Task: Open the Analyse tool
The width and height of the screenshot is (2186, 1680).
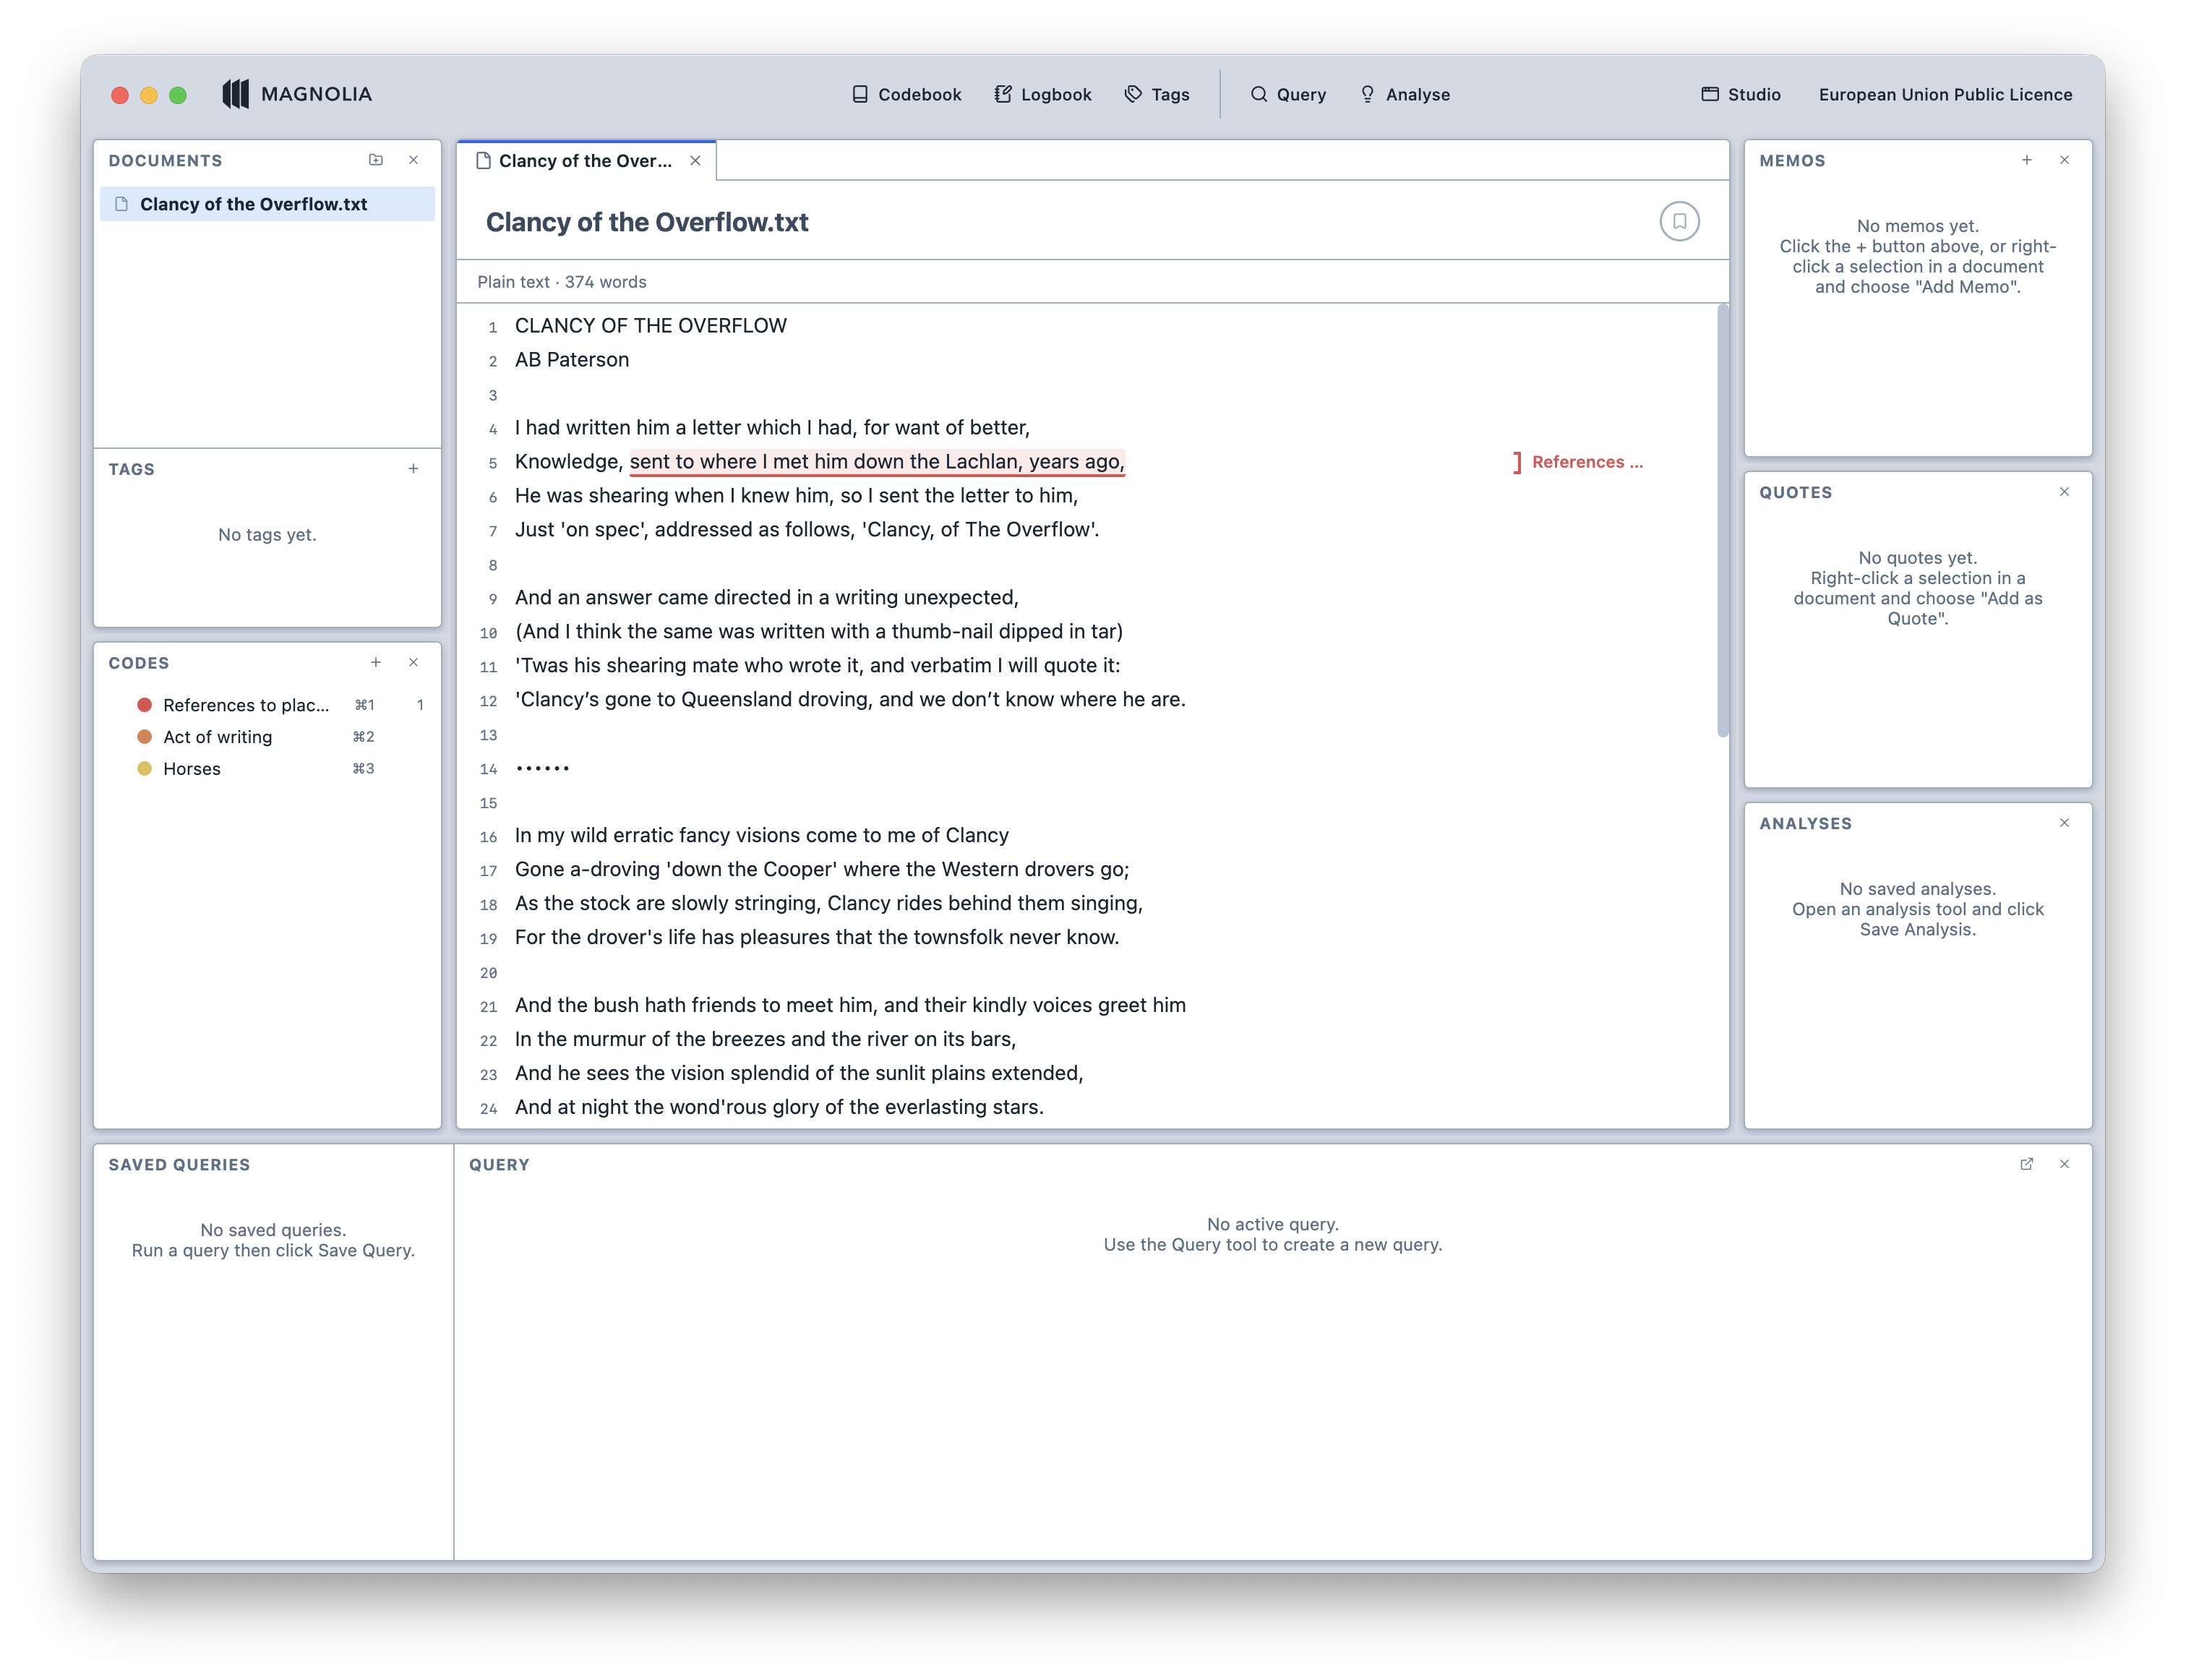Action: pyautogui.click(x=1404, y=94)
